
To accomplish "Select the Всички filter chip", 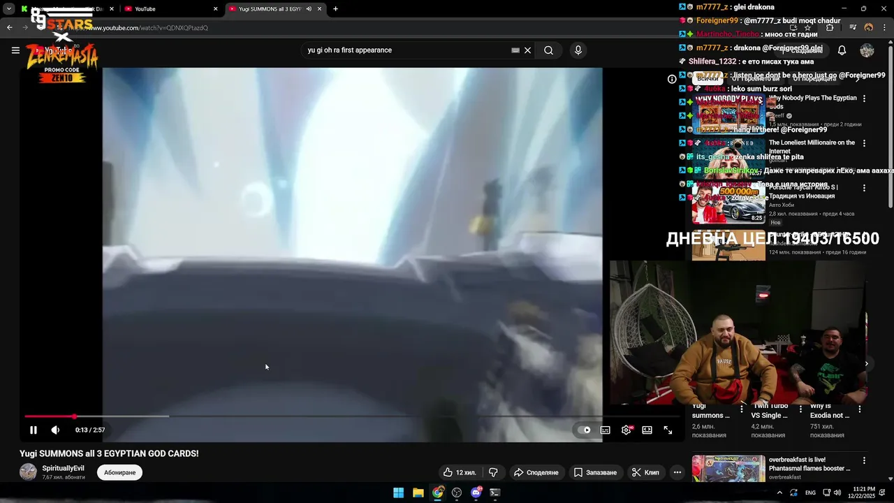I will pyautogui.click(x=708, y=79).
